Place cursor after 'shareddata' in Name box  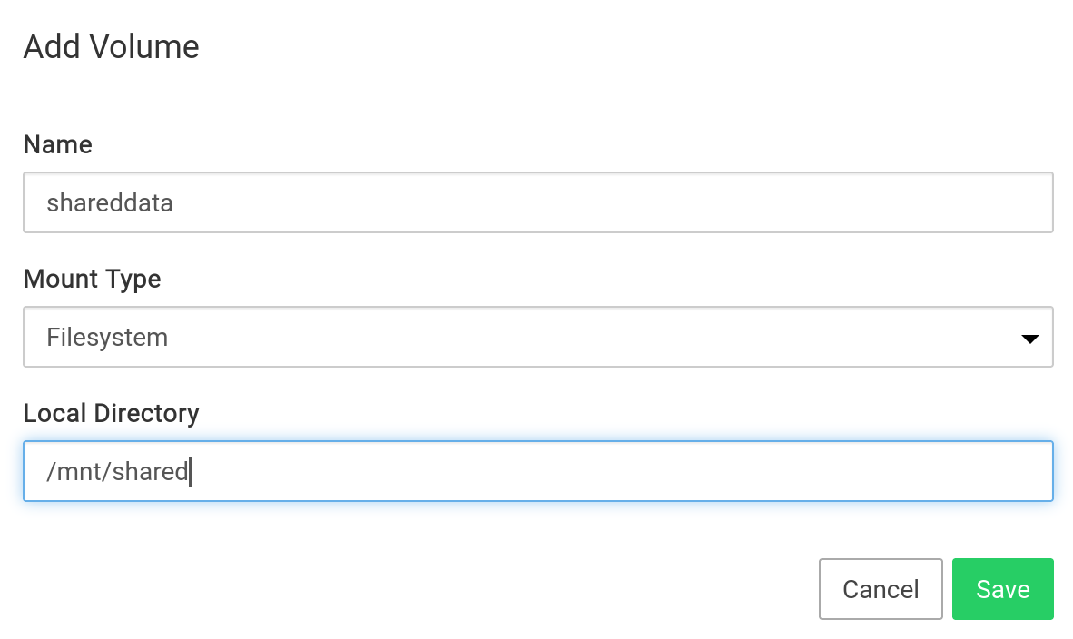[175, 202]
